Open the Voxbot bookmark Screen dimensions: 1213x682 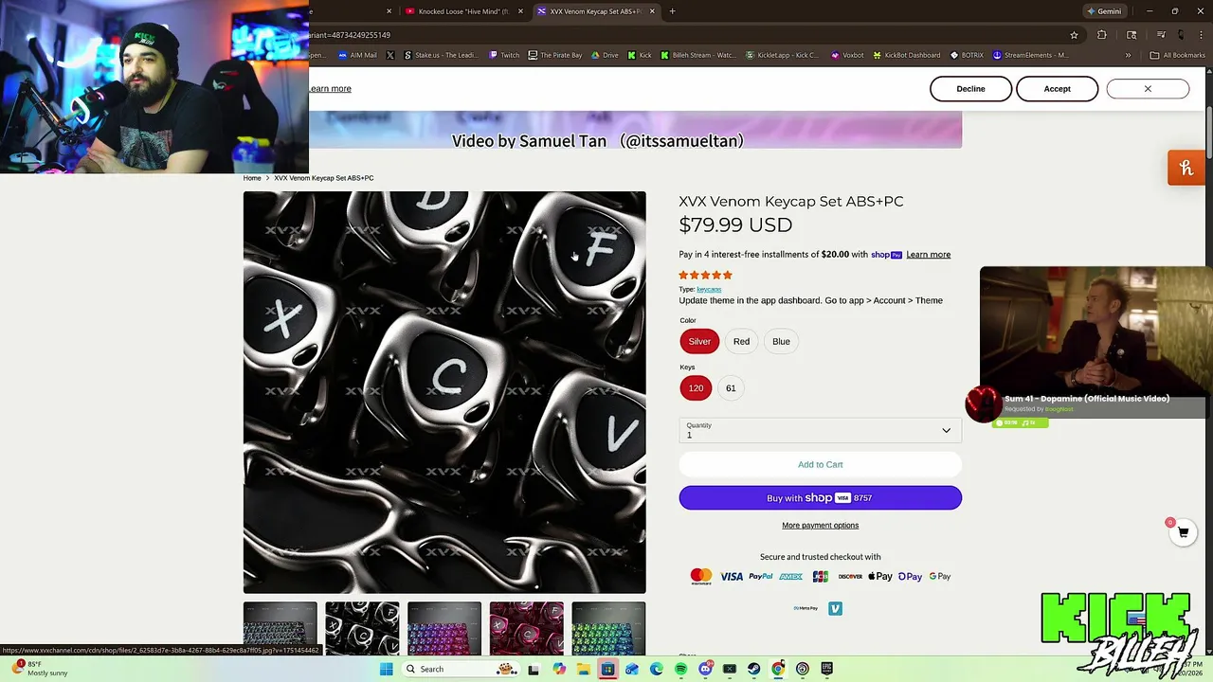coord(847,55)
